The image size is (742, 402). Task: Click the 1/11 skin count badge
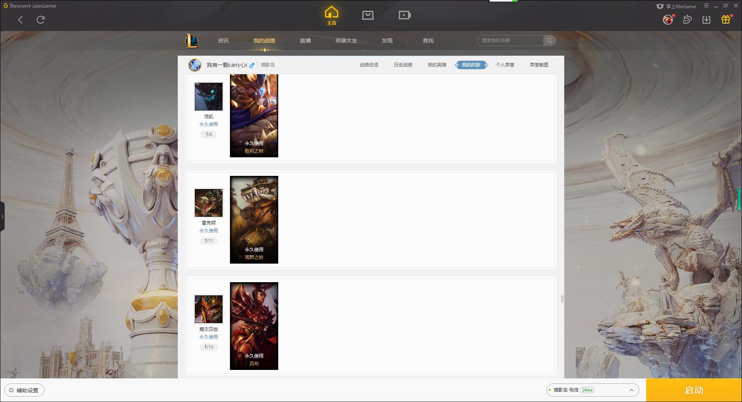(209, 241)
